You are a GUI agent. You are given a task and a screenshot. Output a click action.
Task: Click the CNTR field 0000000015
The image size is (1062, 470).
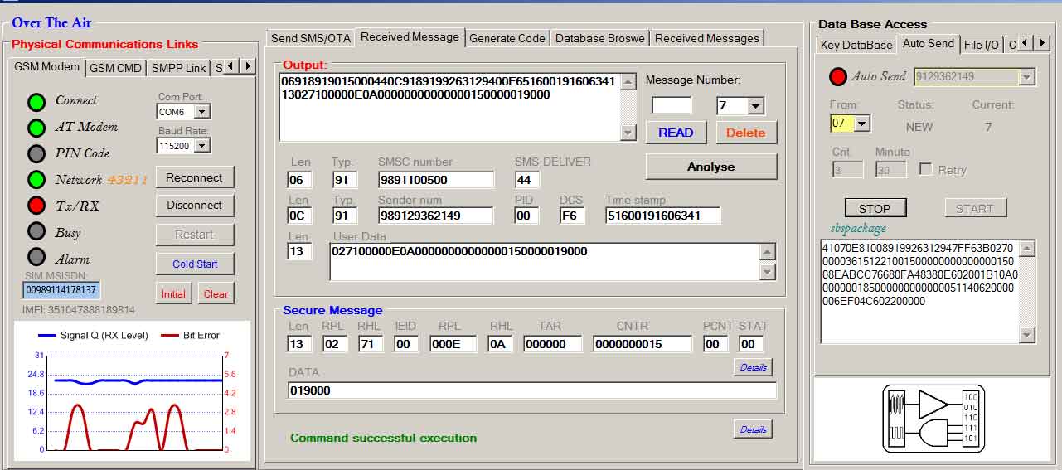(643, 344)
